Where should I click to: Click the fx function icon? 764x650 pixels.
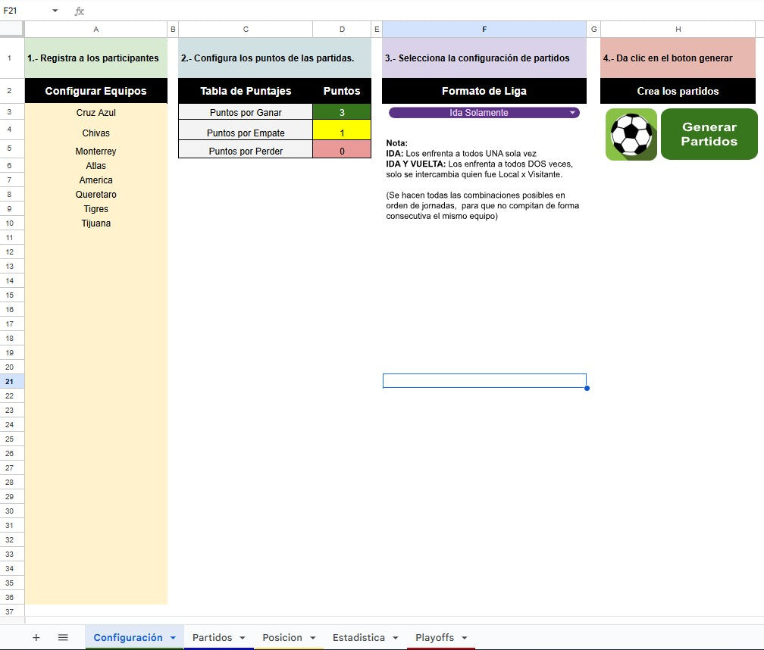pos(78,11)
